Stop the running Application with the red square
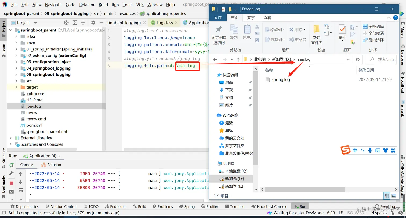 click(x=12, y=183)
